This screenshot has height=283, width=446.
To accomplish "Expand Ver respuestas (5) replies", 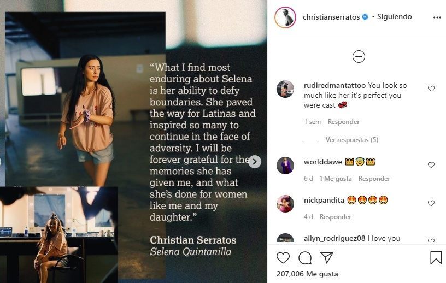I will (x=351, y=140).
